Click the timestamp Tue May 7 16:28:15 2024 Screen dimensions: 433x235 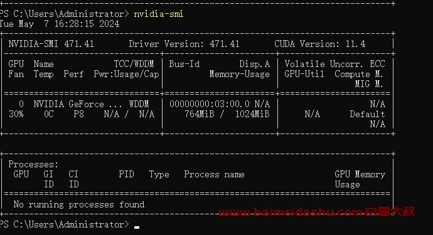pos(60,24)
